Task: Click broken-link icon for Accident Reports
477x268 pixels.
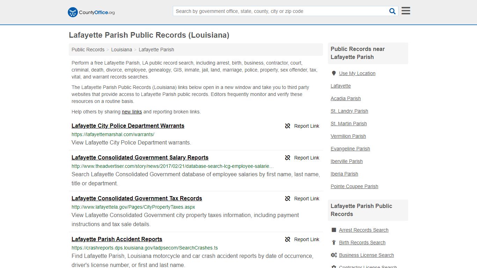Action: [x=288, y=239]
